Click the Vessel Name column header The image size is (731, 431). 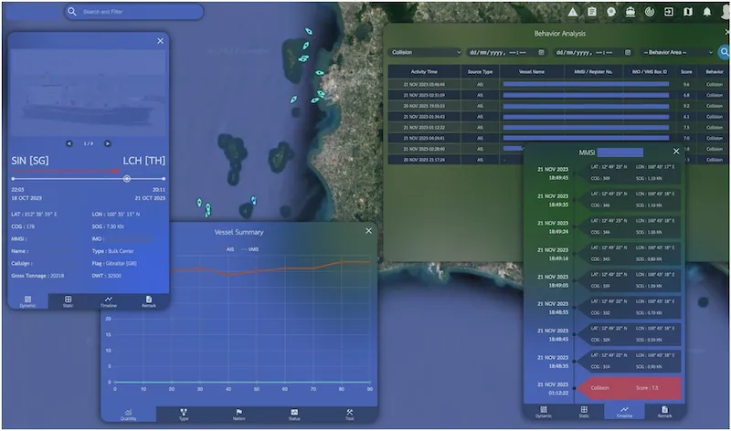(x=532, y=72)
